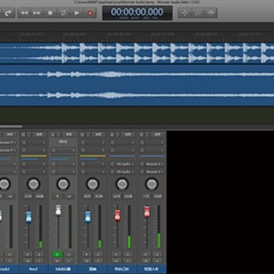Toggle the power icon atop Rev2 channel
The height and width of the screenshot is (274, 274).
(24, 135)
